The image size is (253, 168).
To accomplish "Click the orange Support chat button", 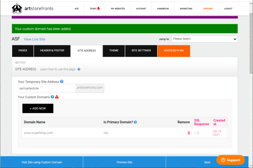I will 230,160.
